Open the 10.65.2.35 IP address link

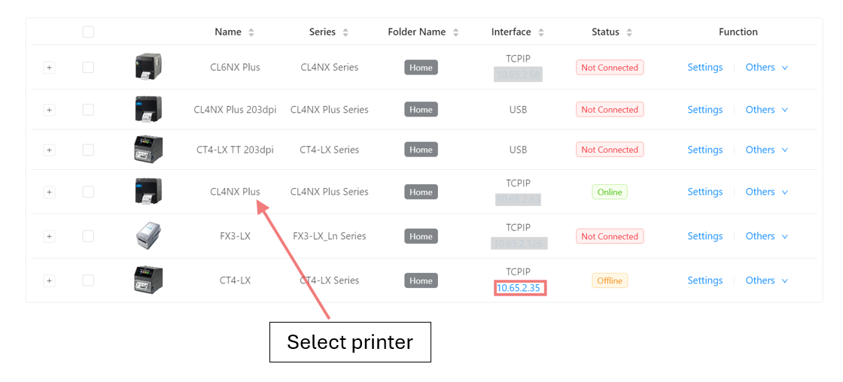(x=519, y=288)
